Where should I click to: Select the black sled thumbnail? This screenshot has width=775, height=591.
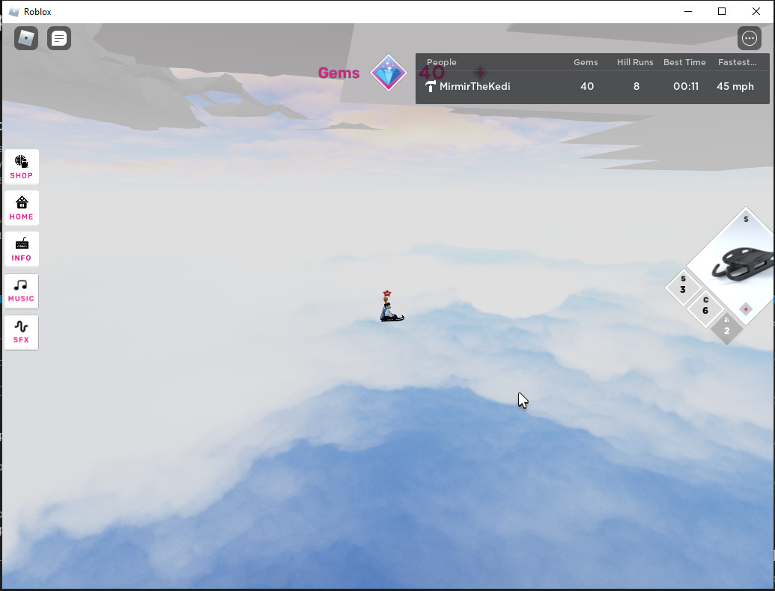coord(743,264)
